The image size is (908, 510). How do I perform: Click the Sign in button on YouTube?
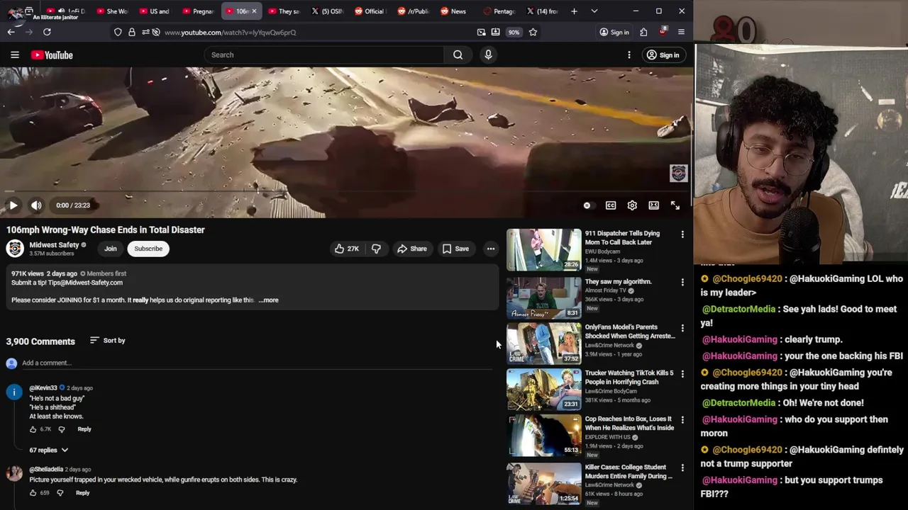click(663, 55)
